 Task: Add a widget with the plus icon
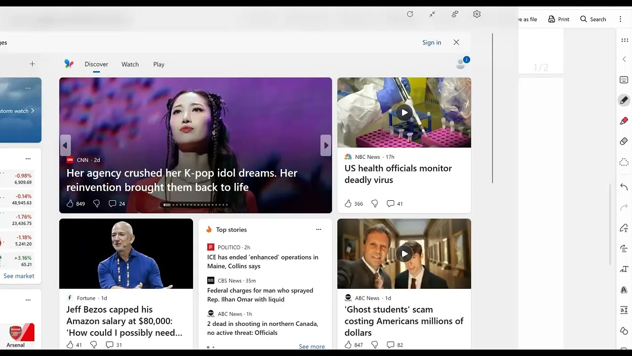32,64
